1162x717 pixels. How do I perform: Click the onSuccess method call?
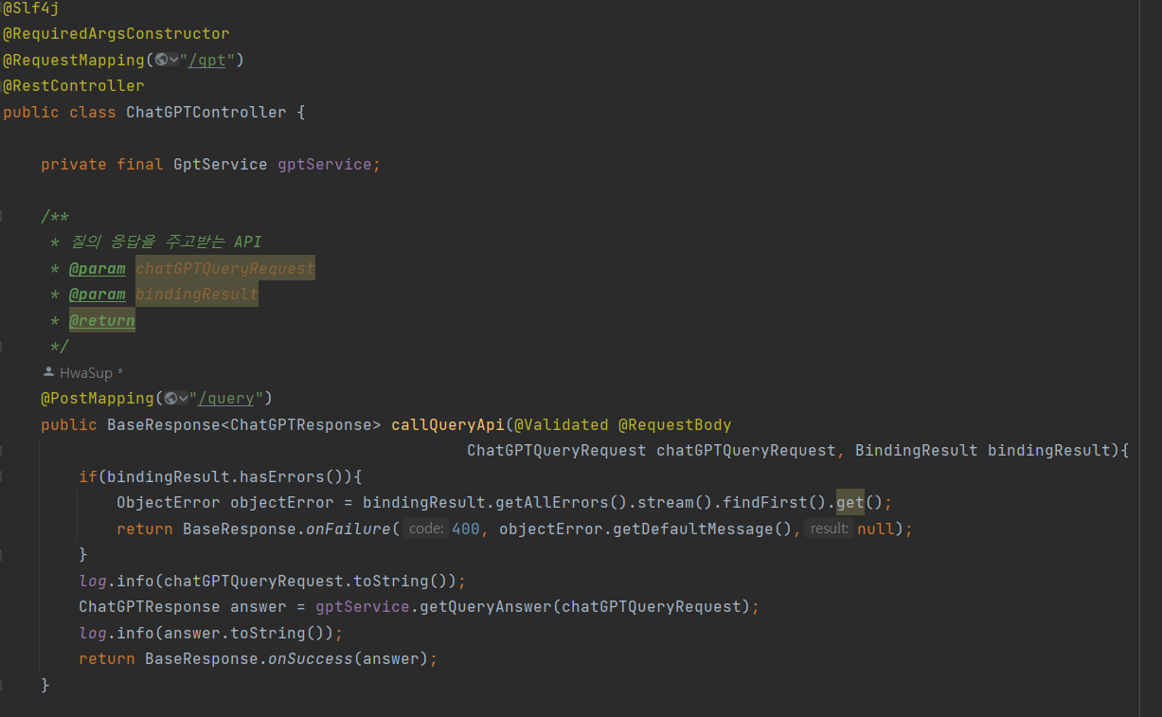click(x=311, y=658)
